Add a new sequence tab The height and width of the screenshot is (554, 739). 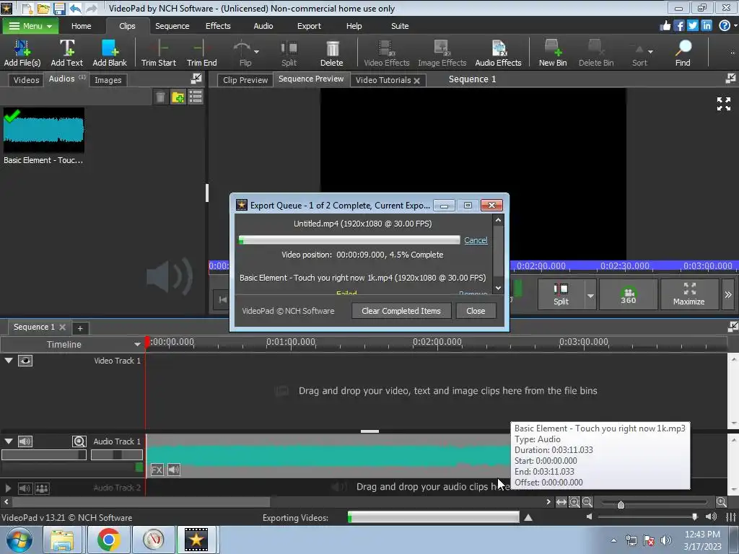click(x=80, y=328)
